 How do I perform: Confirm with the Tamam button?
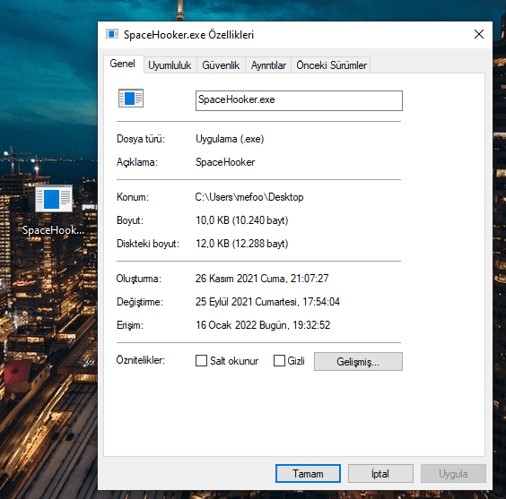tap(309, 474)
